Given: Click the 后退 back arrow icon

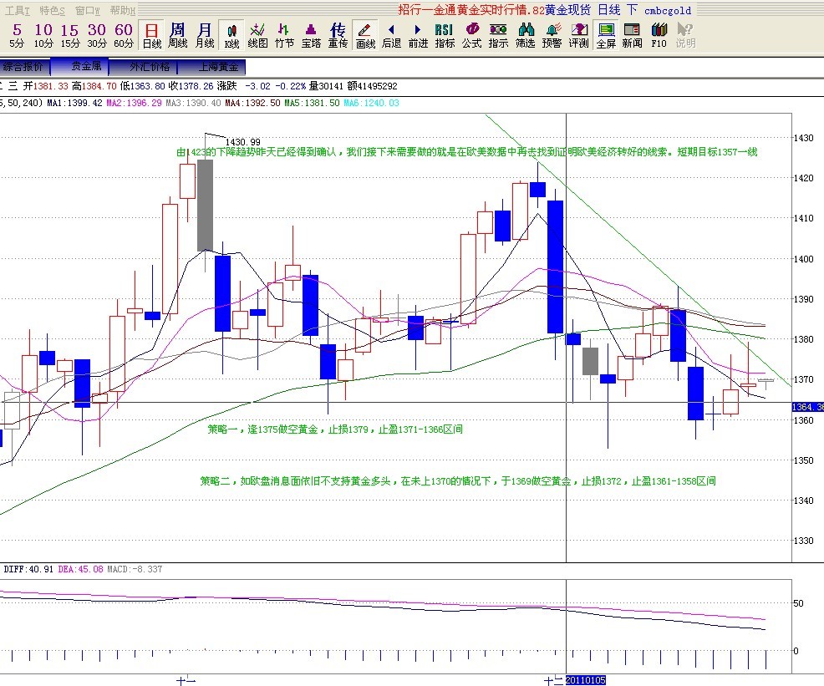Looking at the screenshot, I should [x=391, y=36].
